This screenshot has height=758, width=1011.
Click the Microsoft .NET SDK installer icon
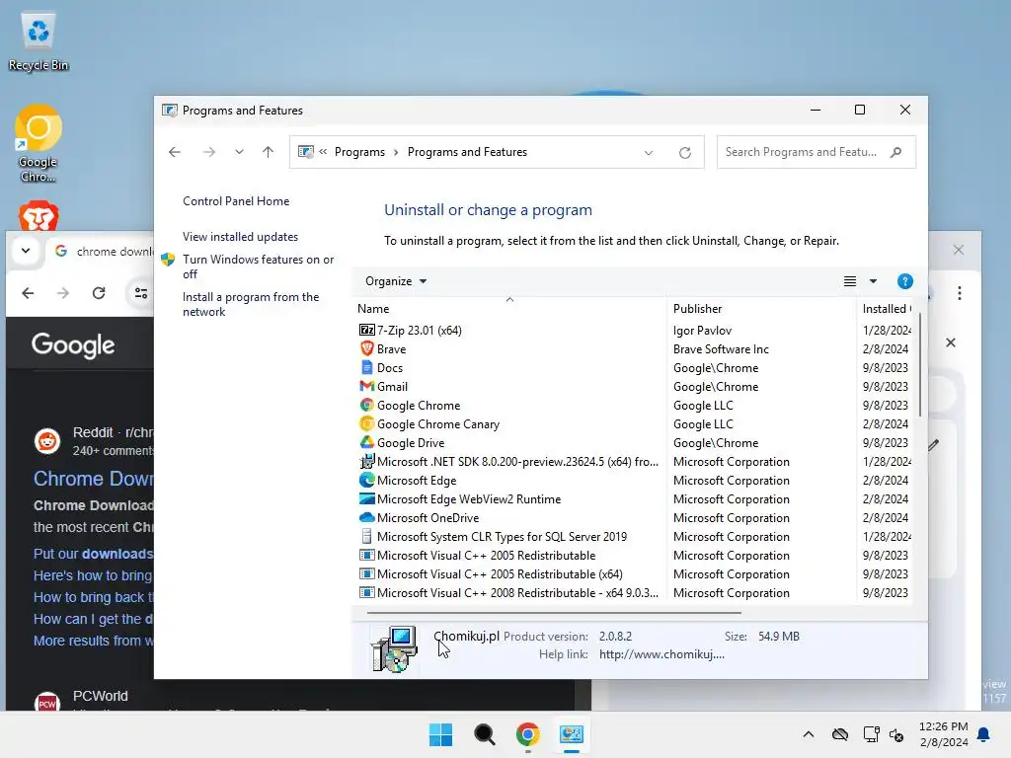pos(366,462)
